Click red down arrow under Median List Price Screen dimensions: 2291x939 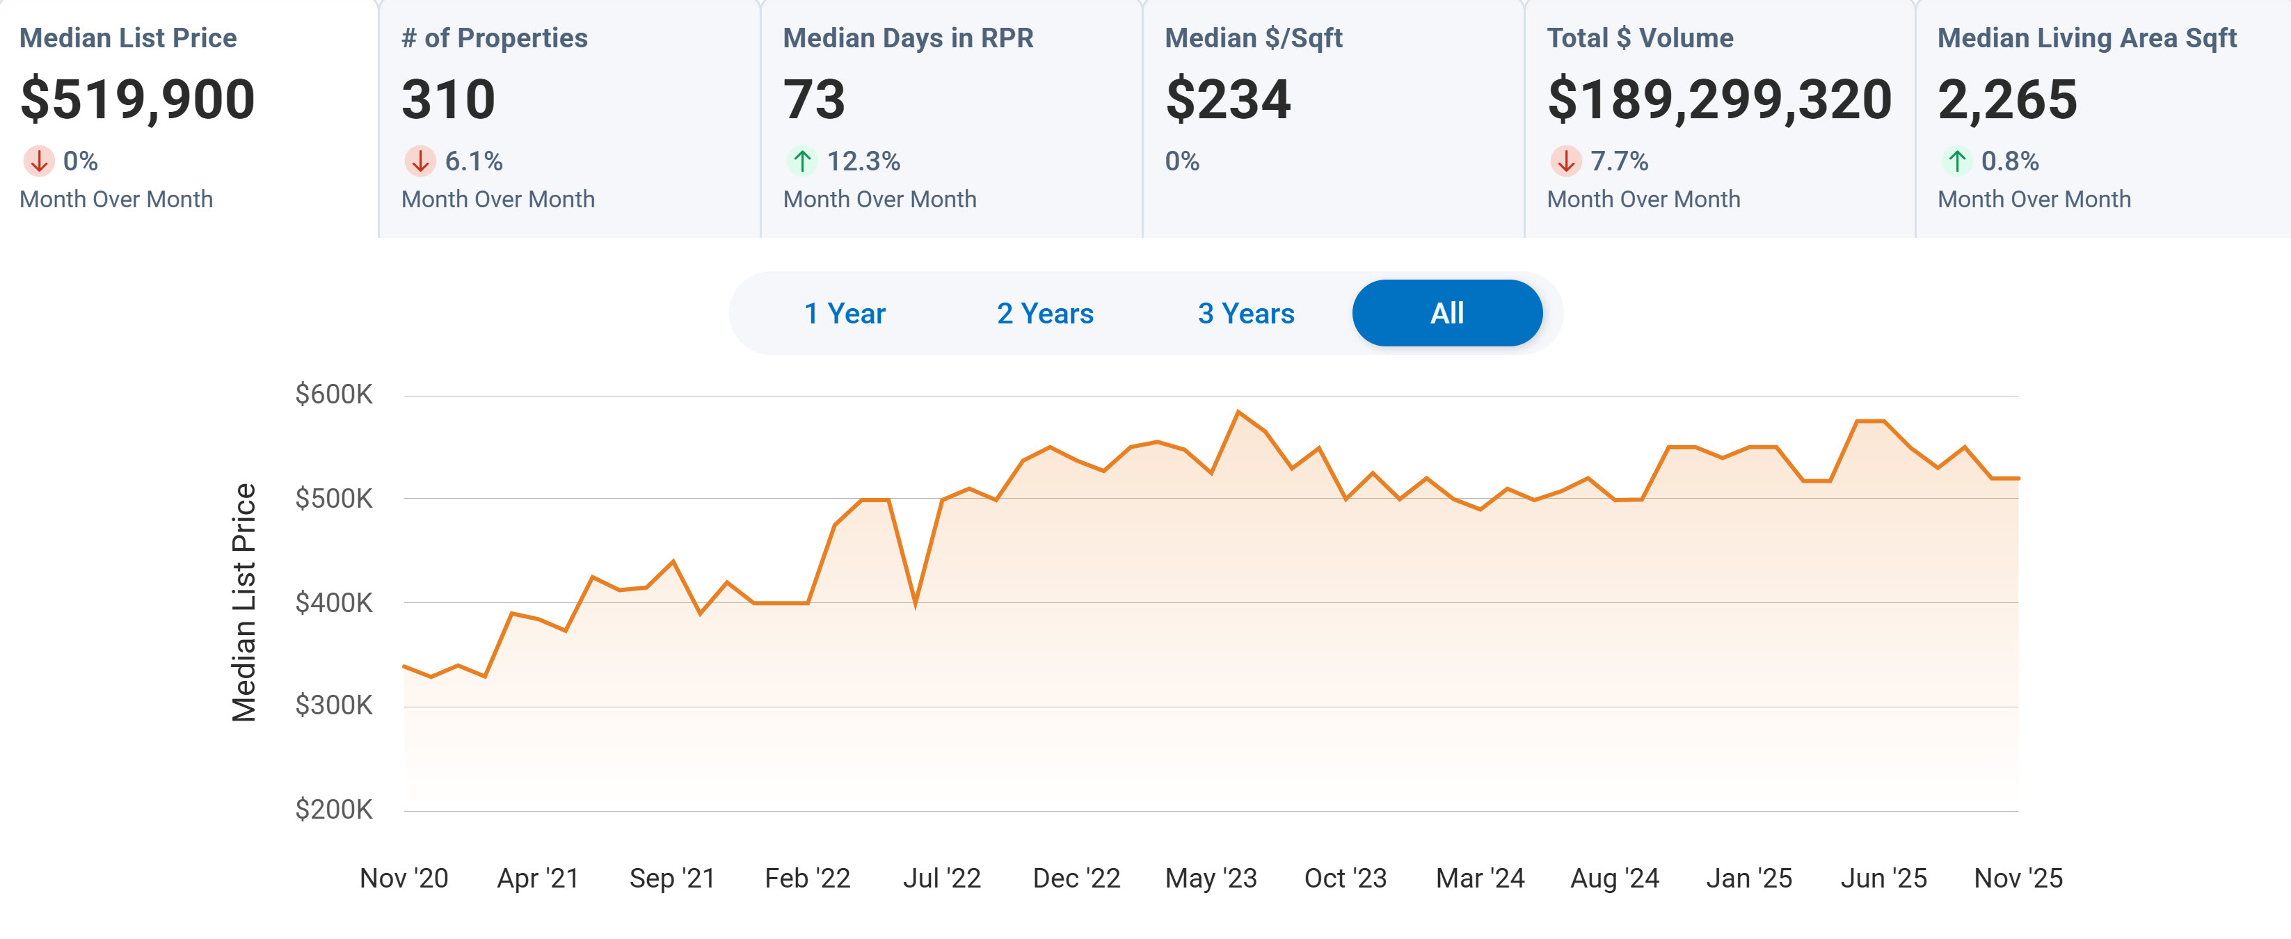click(38, 161)
